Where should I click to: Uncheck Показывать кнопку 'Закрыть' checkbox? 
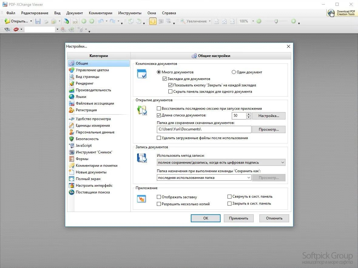pos(170,85)
